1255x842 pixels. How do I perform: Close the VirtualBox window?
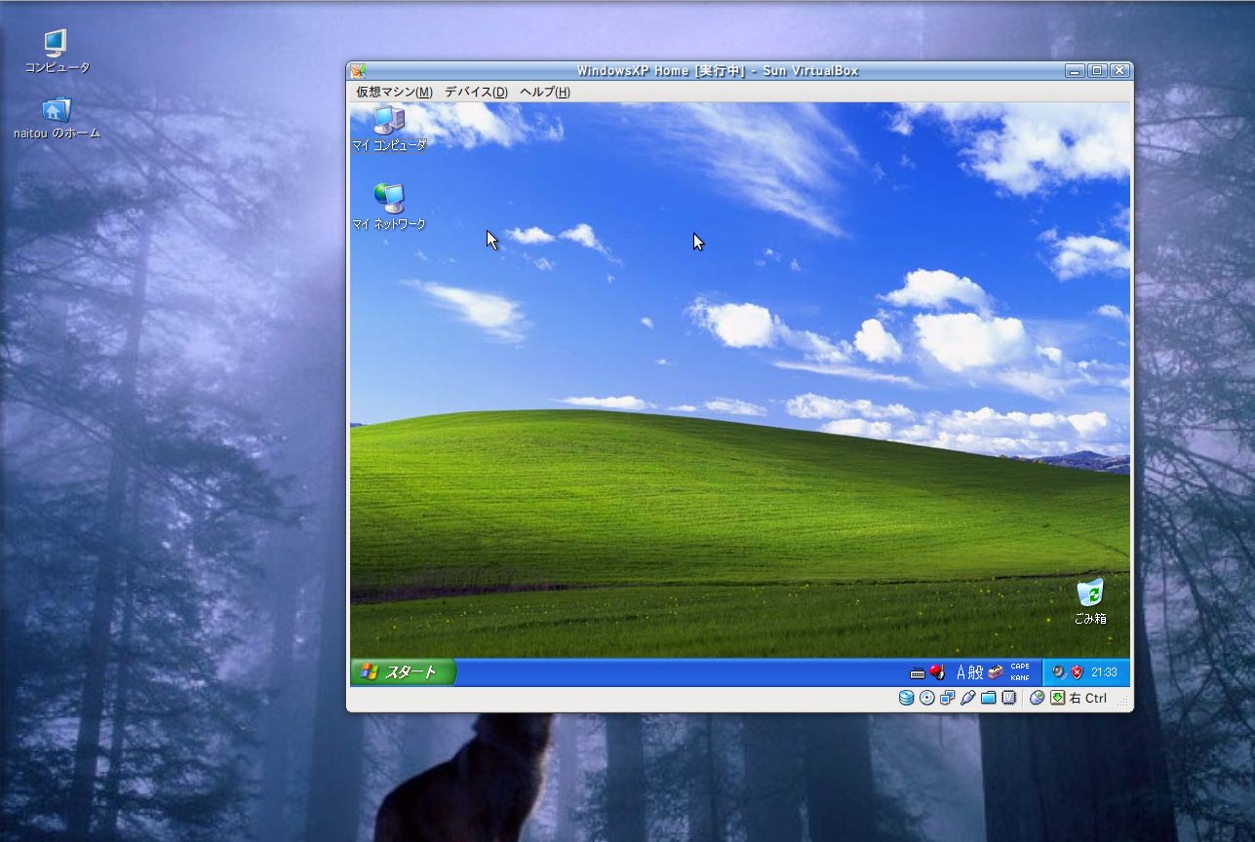coord(1119,70)
